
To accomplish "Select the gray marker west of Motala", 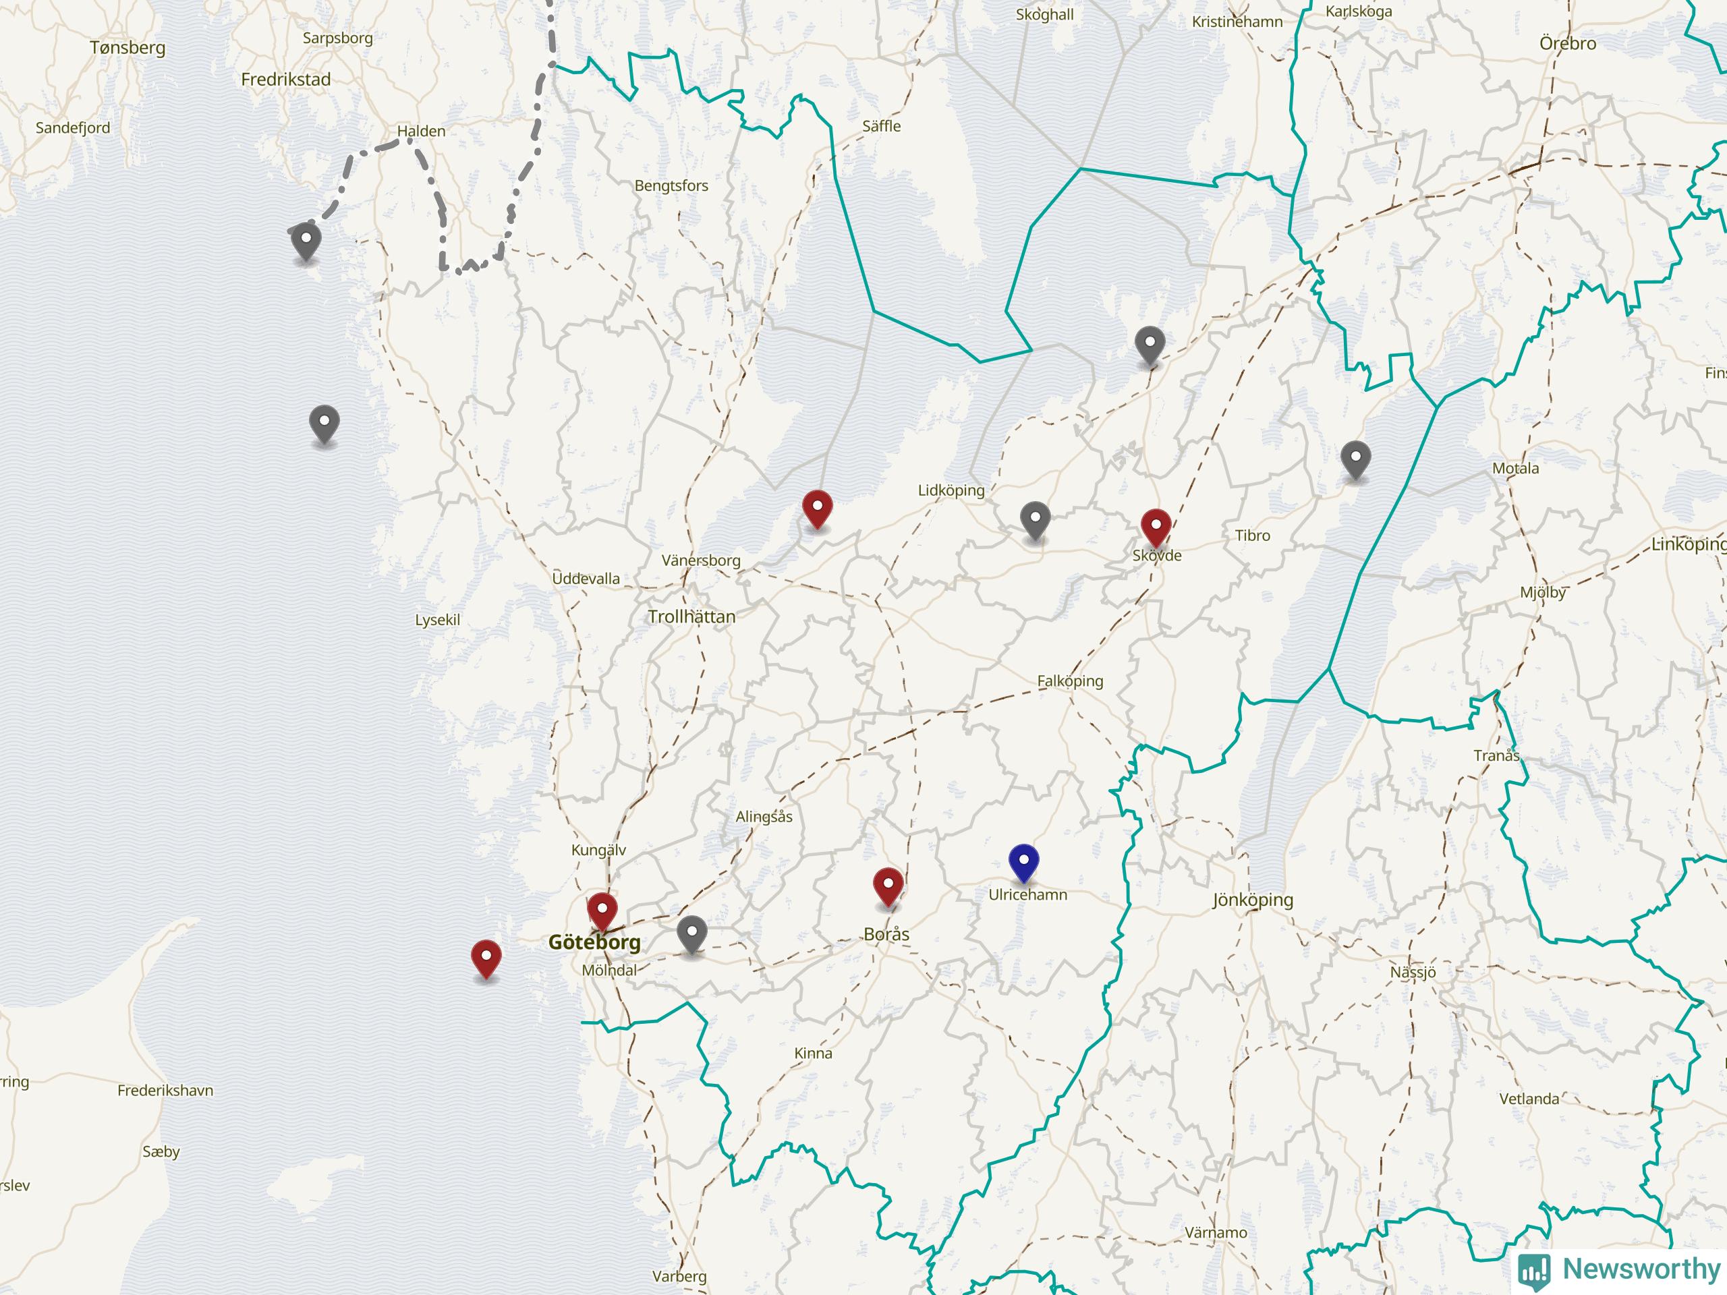I will [1355, 461].
